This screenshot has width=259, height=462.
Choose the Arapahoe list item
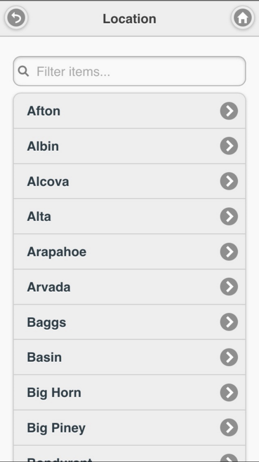pyautogui.click(x=129, y=252)
